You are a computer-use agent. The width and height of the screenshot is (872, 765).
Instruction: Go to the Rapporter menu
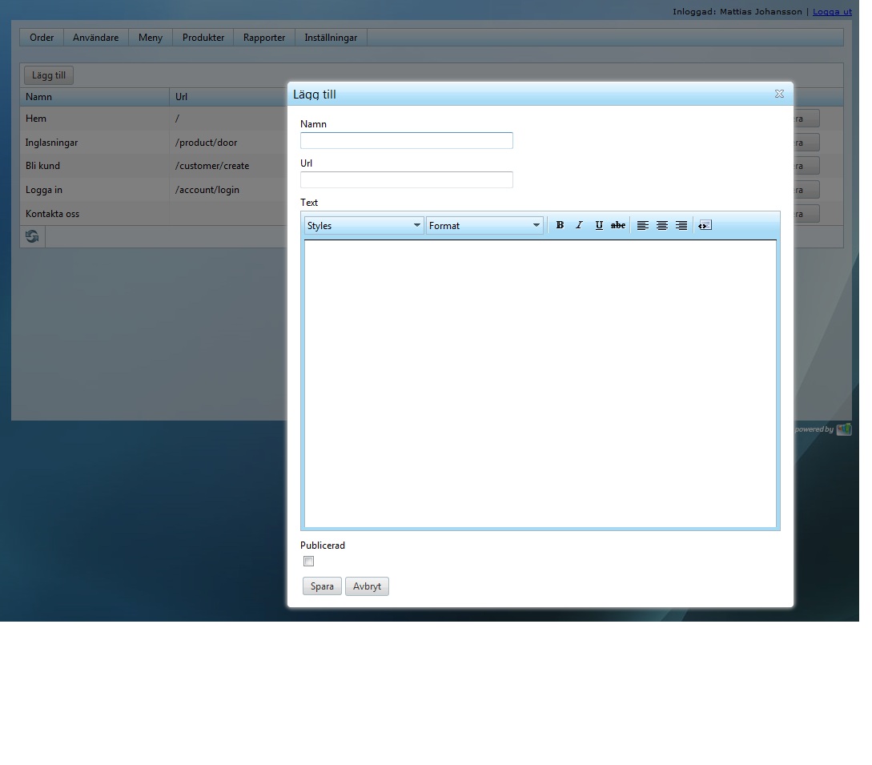[x=264, y=38]
